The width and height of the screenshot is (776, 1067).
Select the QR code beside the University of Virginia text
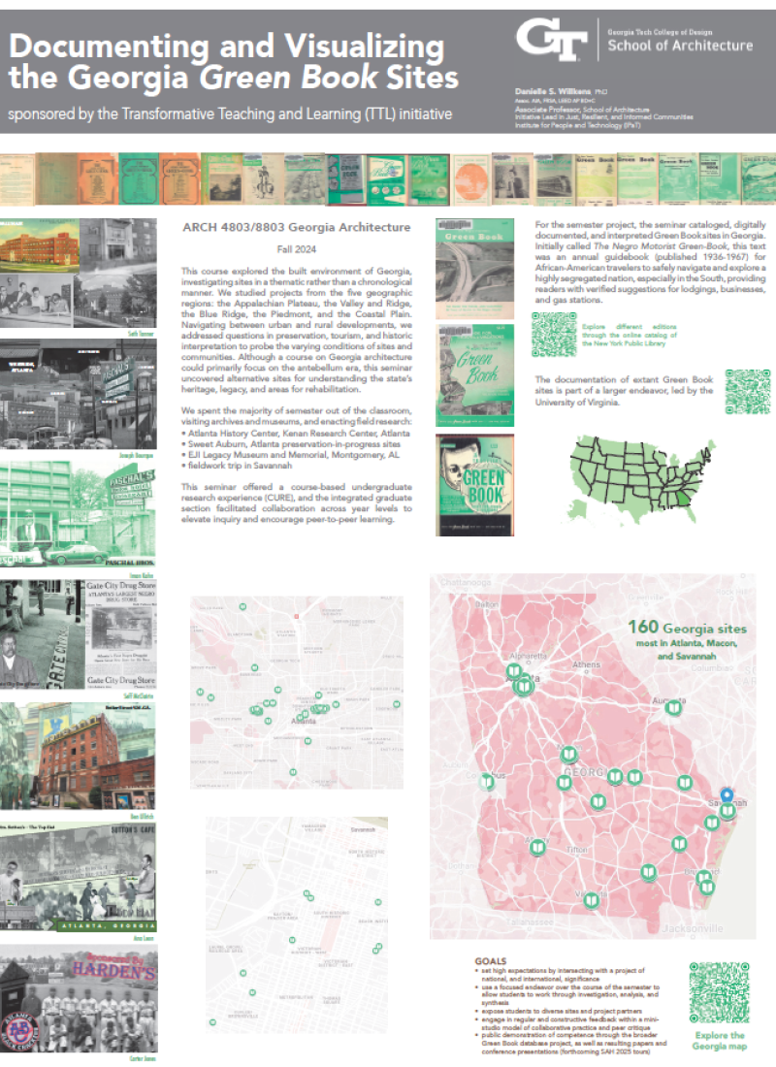pos(748,391)
